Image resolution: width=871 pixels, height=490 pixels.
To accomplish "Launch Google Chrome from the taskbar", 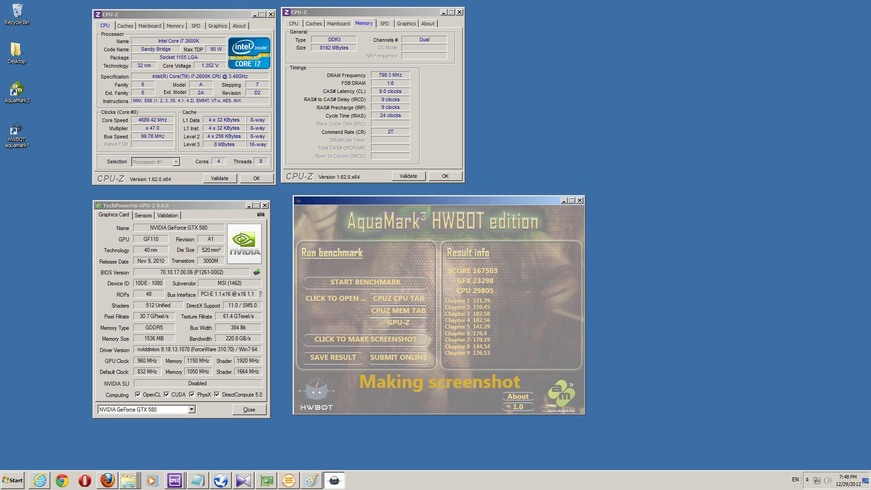I will (x=62, y=480).
